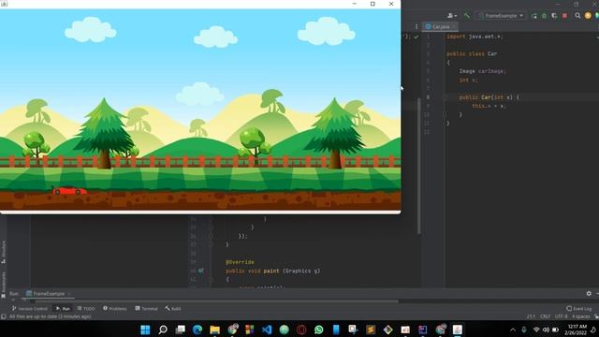Open the clock and date panel

pos(577,330)
